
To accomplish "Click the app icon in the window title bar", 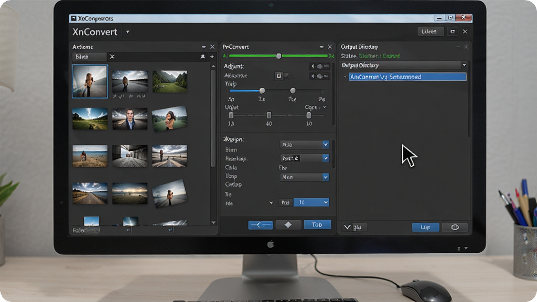I will click(73, 18).
